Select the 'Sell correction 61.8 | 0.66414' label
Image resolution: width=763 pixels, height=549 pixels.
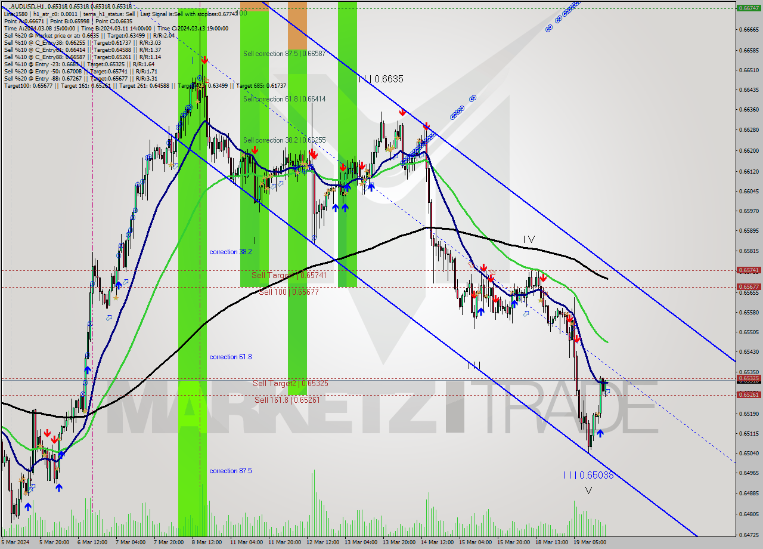284,99
